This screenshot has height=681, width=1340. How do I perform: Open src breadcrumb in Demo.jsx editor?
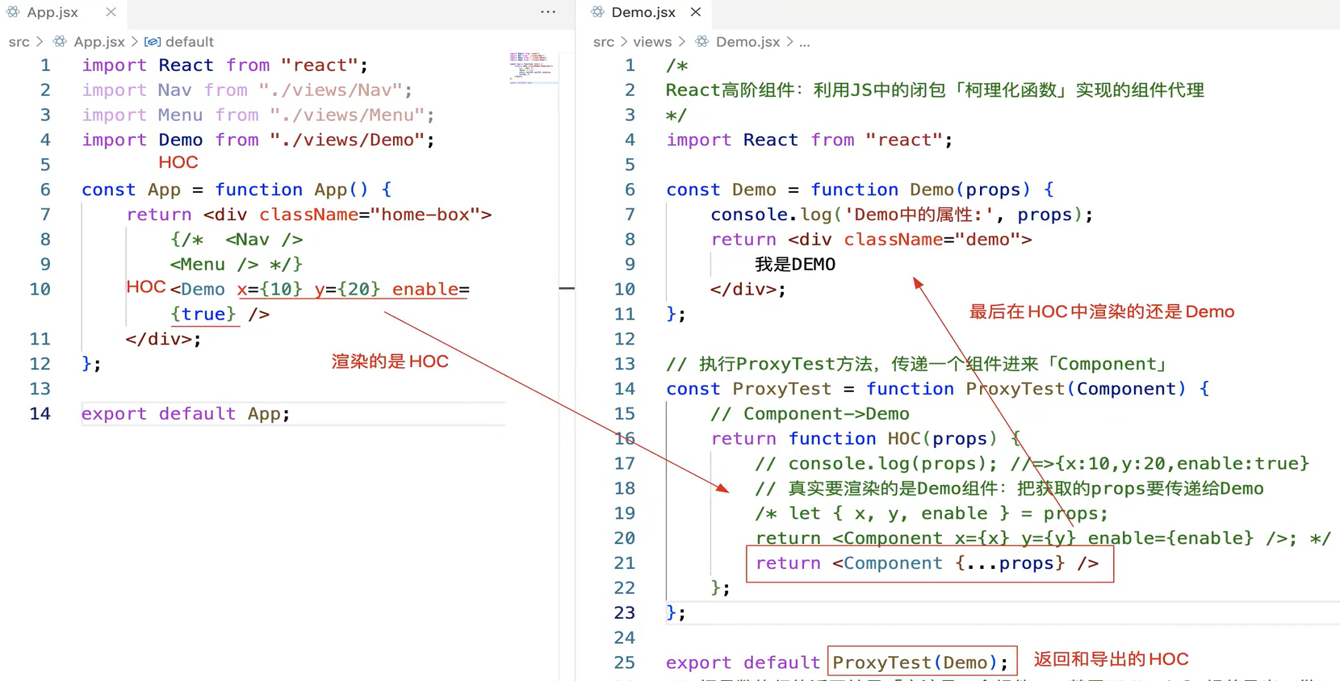click(604, 42)
